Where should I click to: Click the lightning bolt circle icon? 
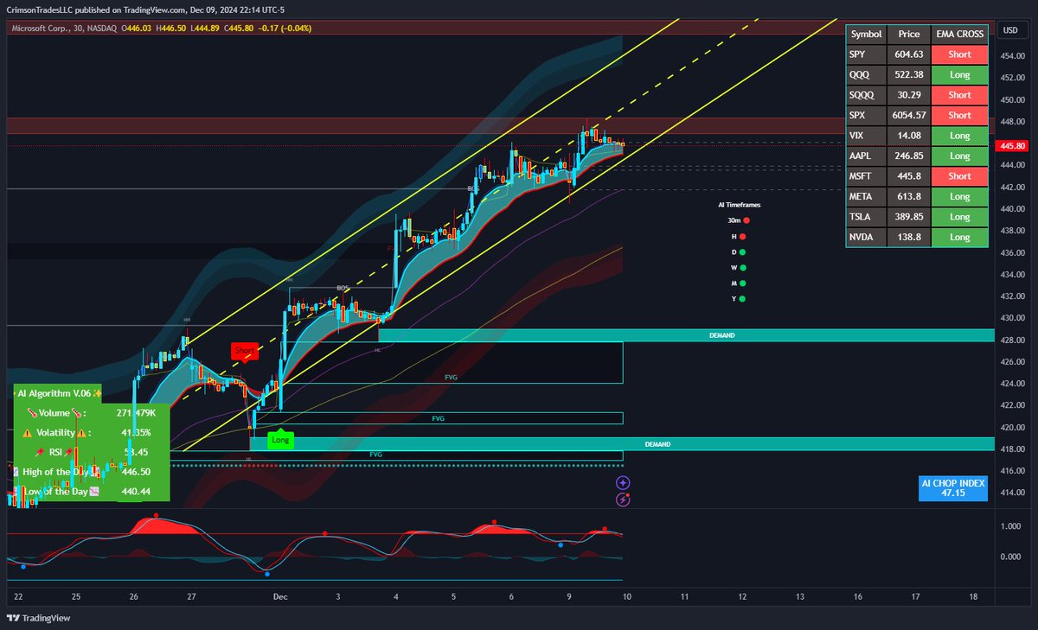623,500
